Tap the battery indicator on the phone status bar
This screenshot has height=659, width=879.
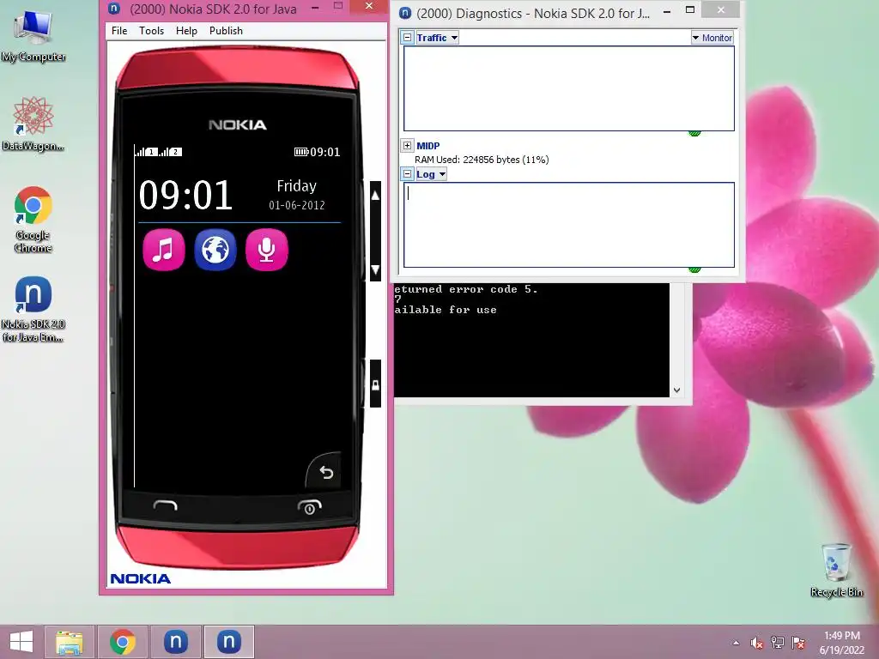pyautogui.click(x=301, y=152)
